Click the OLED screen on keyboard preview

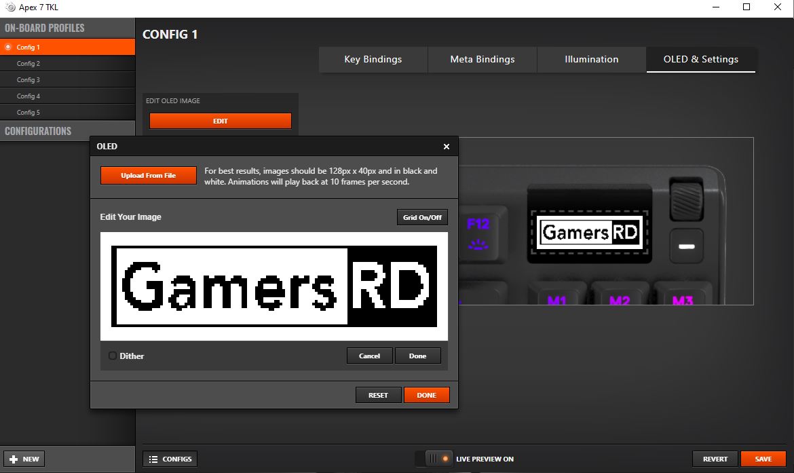click(x=589, y=233)
